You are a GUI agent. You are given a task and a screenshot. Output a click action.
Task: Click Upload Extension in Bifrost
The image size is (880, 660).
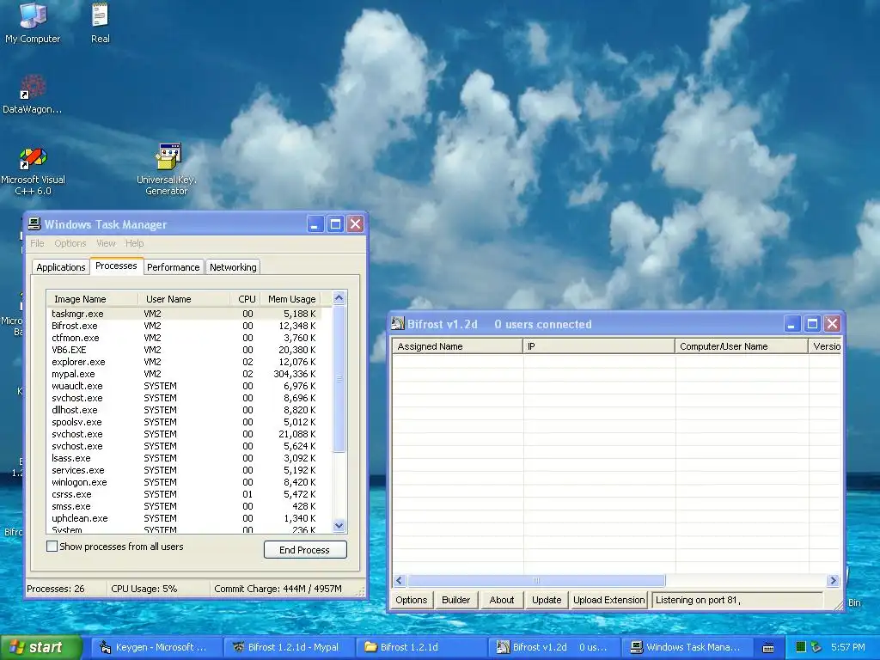(609, 599)
